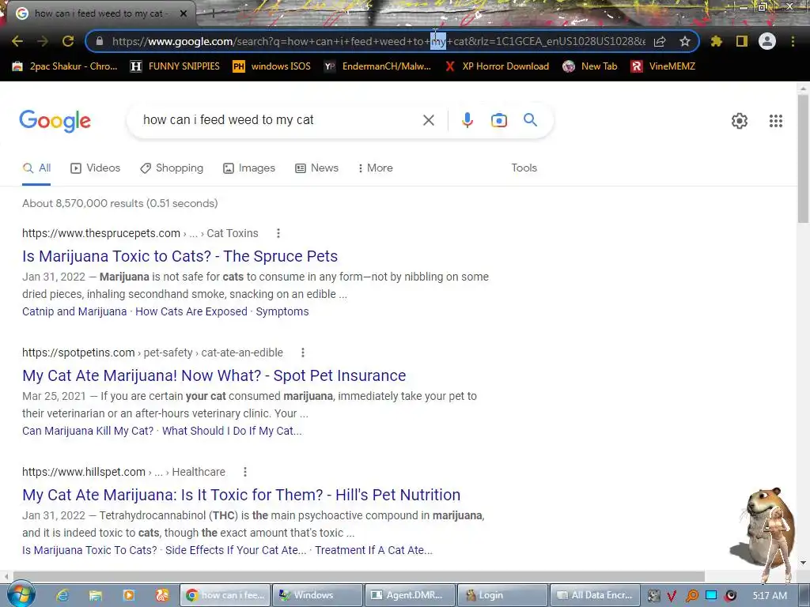
Task: Launch Windows Media Player from taskbar
Action: [129, 595]
